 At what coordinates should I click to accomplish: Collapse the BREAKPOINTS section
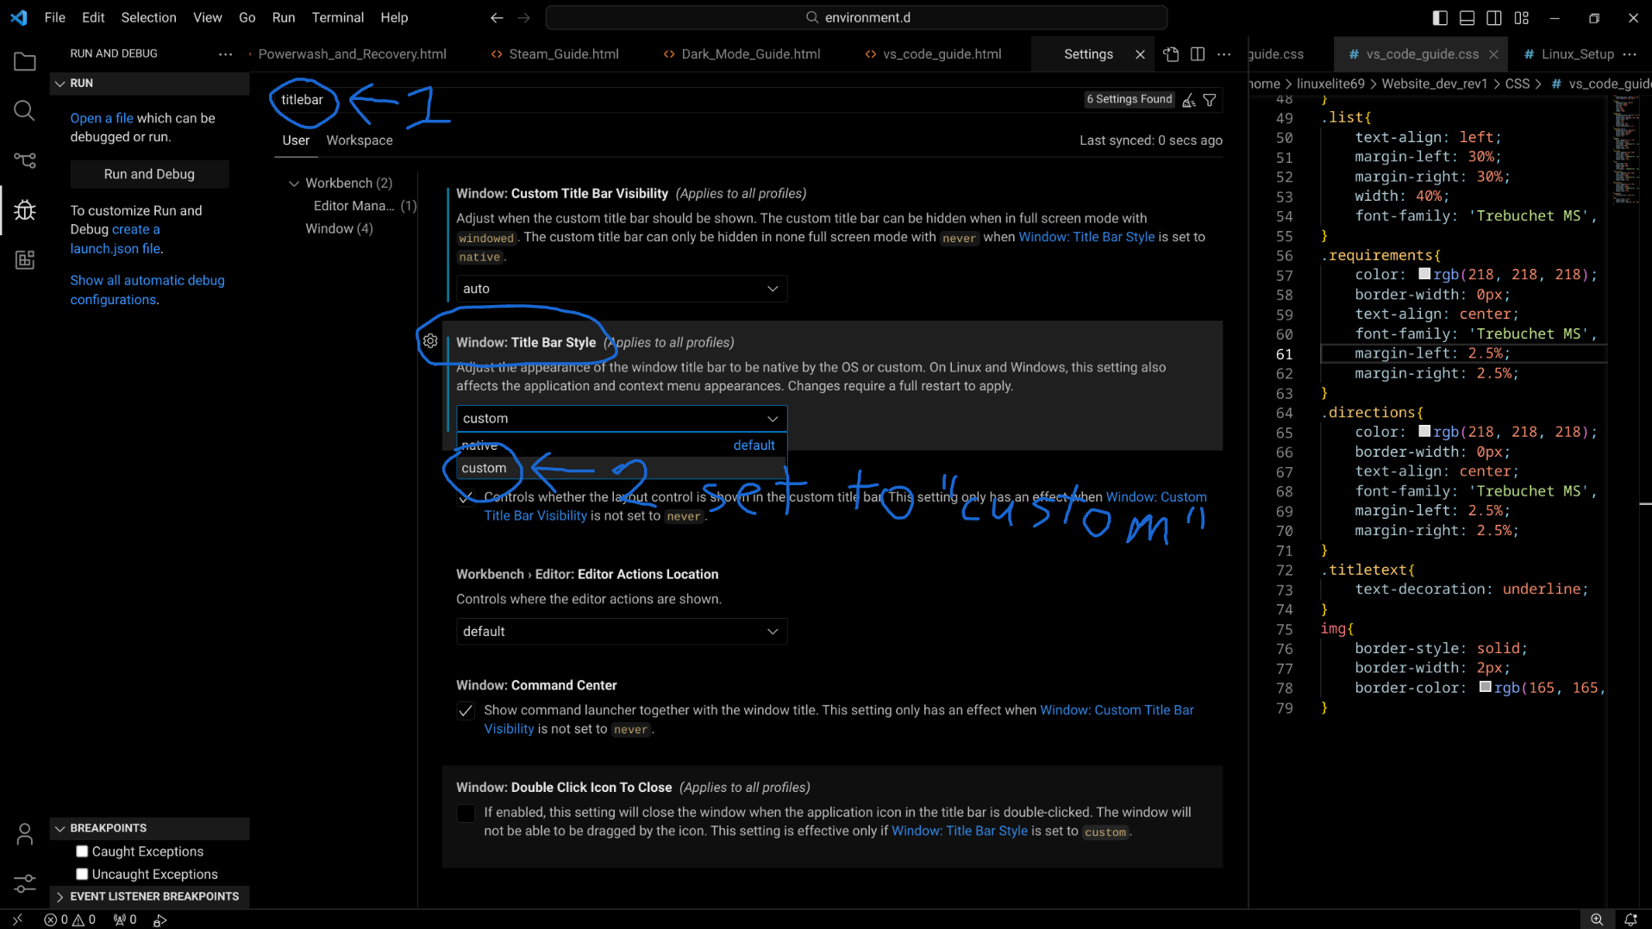click(x=150, y=828)
